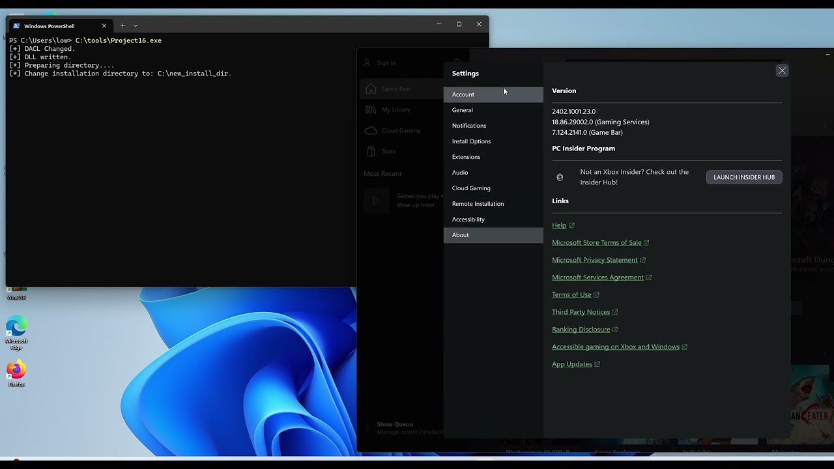Open Microsoft Services Agreement link
834x469 pixels.
click(597, 277)
